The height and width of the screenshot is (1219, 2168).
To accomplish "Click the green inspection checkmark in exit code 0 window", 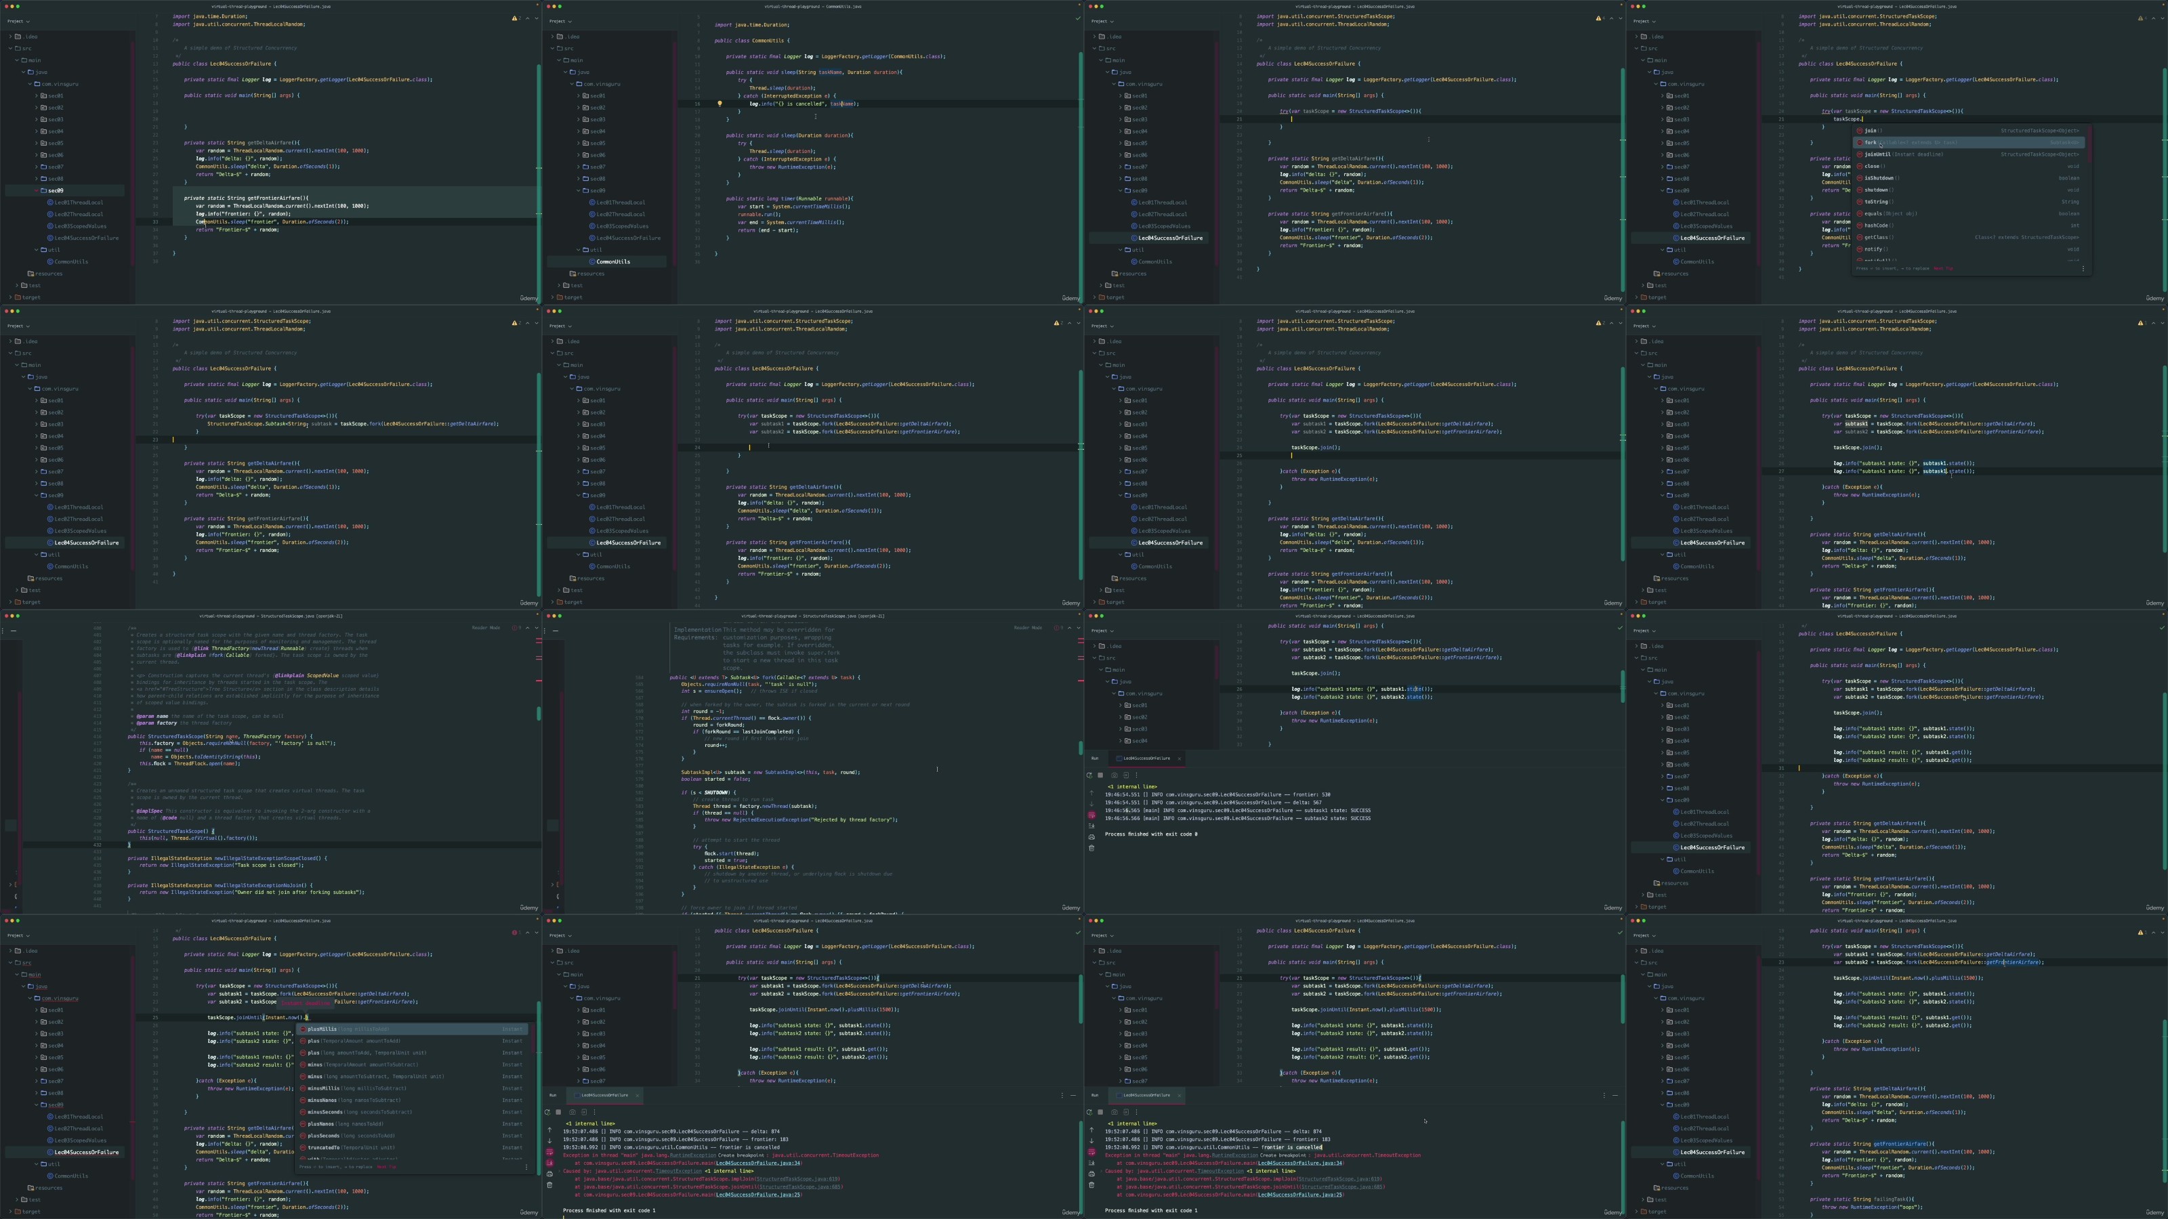I will click(x=1619, y=628).
